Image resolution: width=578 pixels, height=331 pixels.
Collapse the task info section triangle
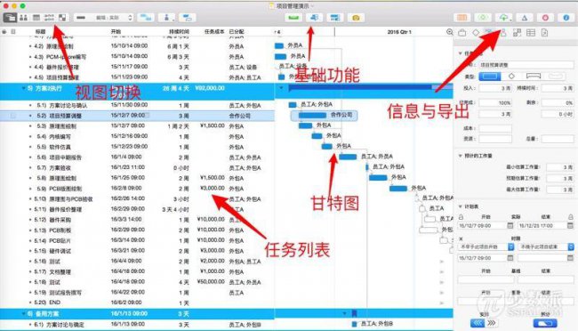coord(460,53)
